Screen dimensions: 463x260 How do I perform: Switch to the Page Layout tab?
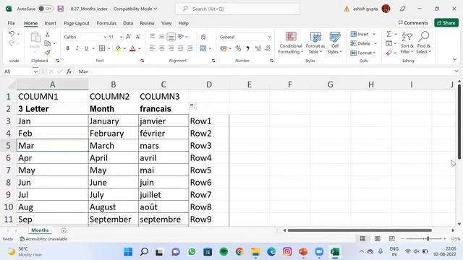pyautogui.click(x=77, y=23)
